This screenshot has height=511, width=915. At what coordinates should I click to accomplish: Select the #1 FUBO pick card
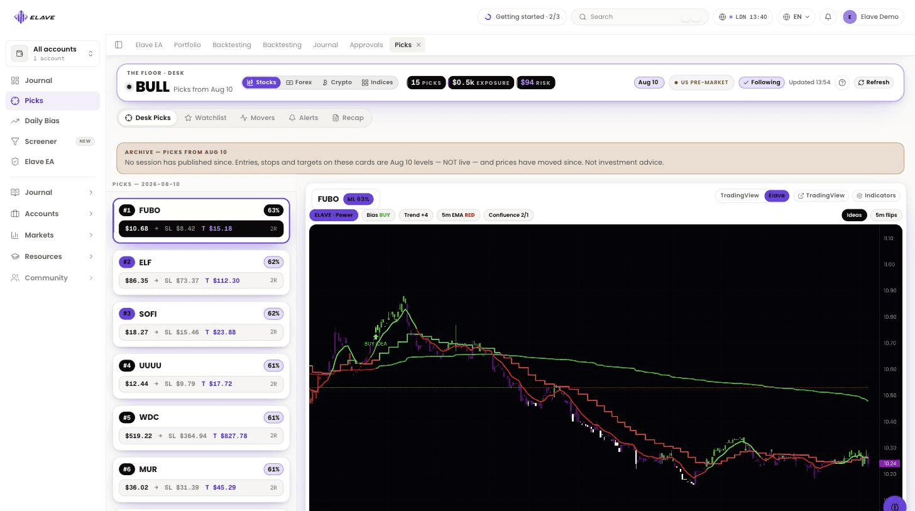pyautogui.click(x=201, y=221)
